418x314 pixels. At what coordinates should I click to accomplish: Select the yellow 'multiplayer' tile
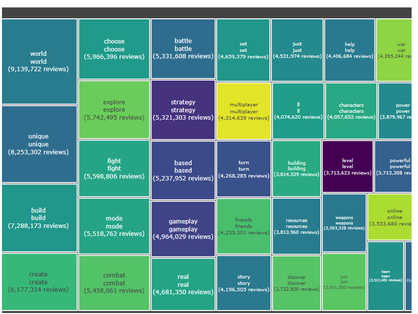point(244,111)
